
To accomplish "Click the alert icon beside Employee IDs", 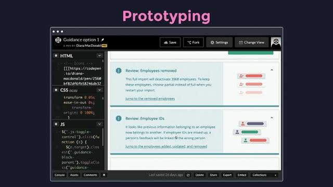I will 119,118.
